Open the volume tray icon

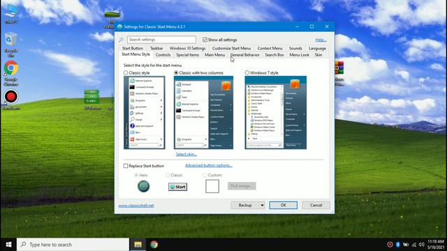coord(422,245)
